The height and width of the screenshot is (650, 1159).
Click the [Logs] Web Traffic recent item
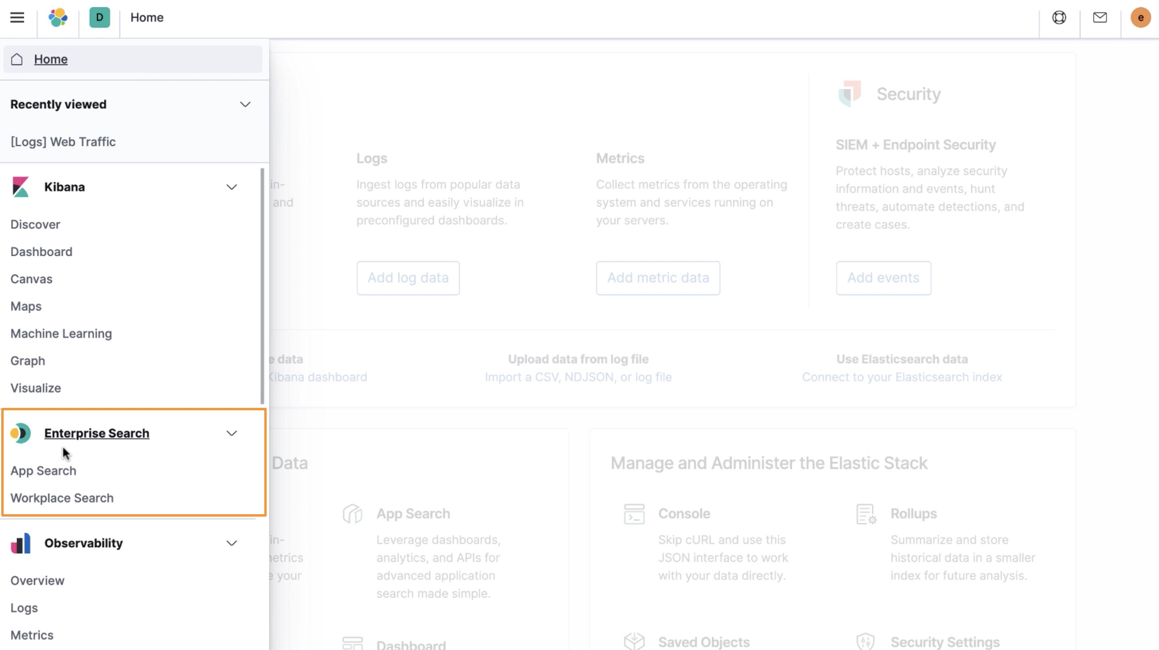[x=63, y=141]
